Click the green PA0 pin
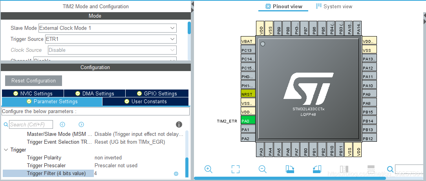This screenshot has height=181, width=426. coord(248,121)
